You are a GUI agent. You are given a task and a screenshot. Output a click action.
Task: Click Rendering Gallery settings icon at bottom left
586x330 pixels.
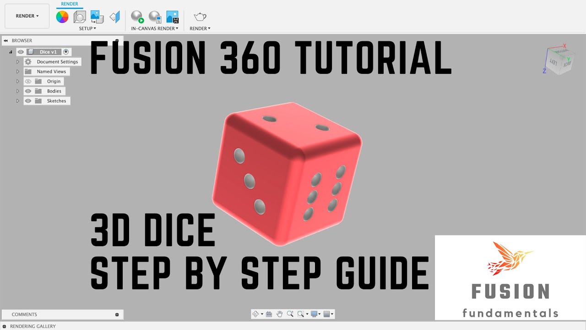pyautogui.click(x=5, y=326)
